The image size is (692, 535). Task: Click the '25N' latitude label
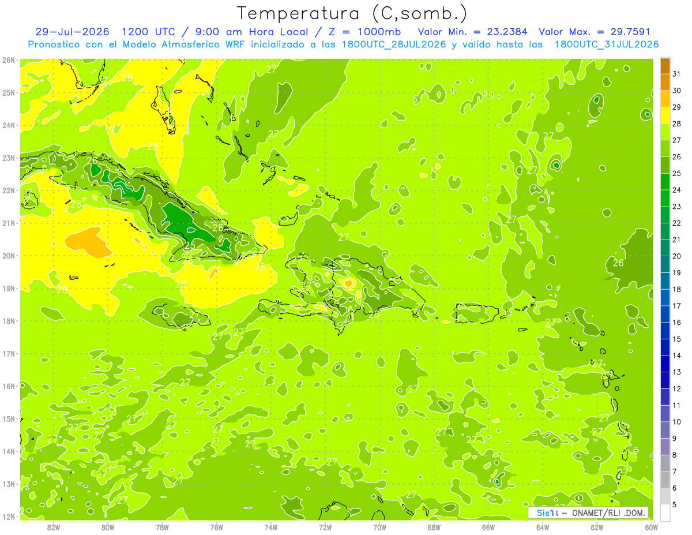(x=9, y=92)
